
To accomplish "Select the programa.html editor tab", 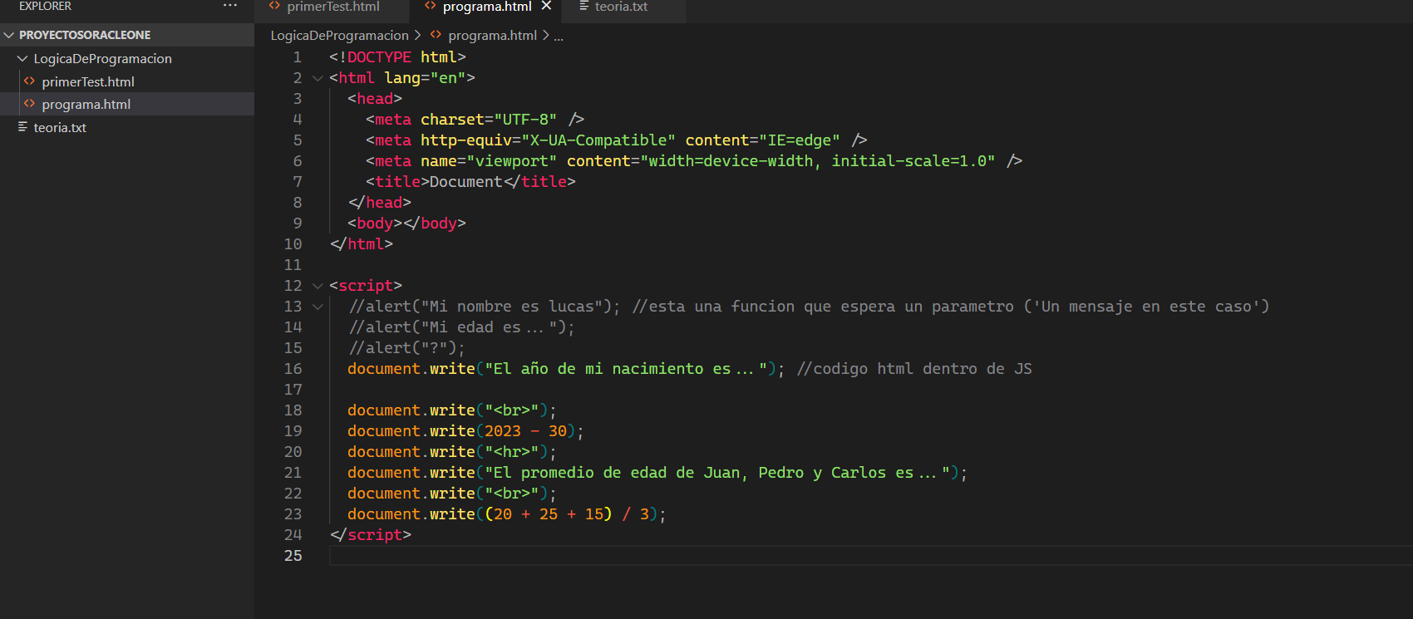I will (486, 7).
